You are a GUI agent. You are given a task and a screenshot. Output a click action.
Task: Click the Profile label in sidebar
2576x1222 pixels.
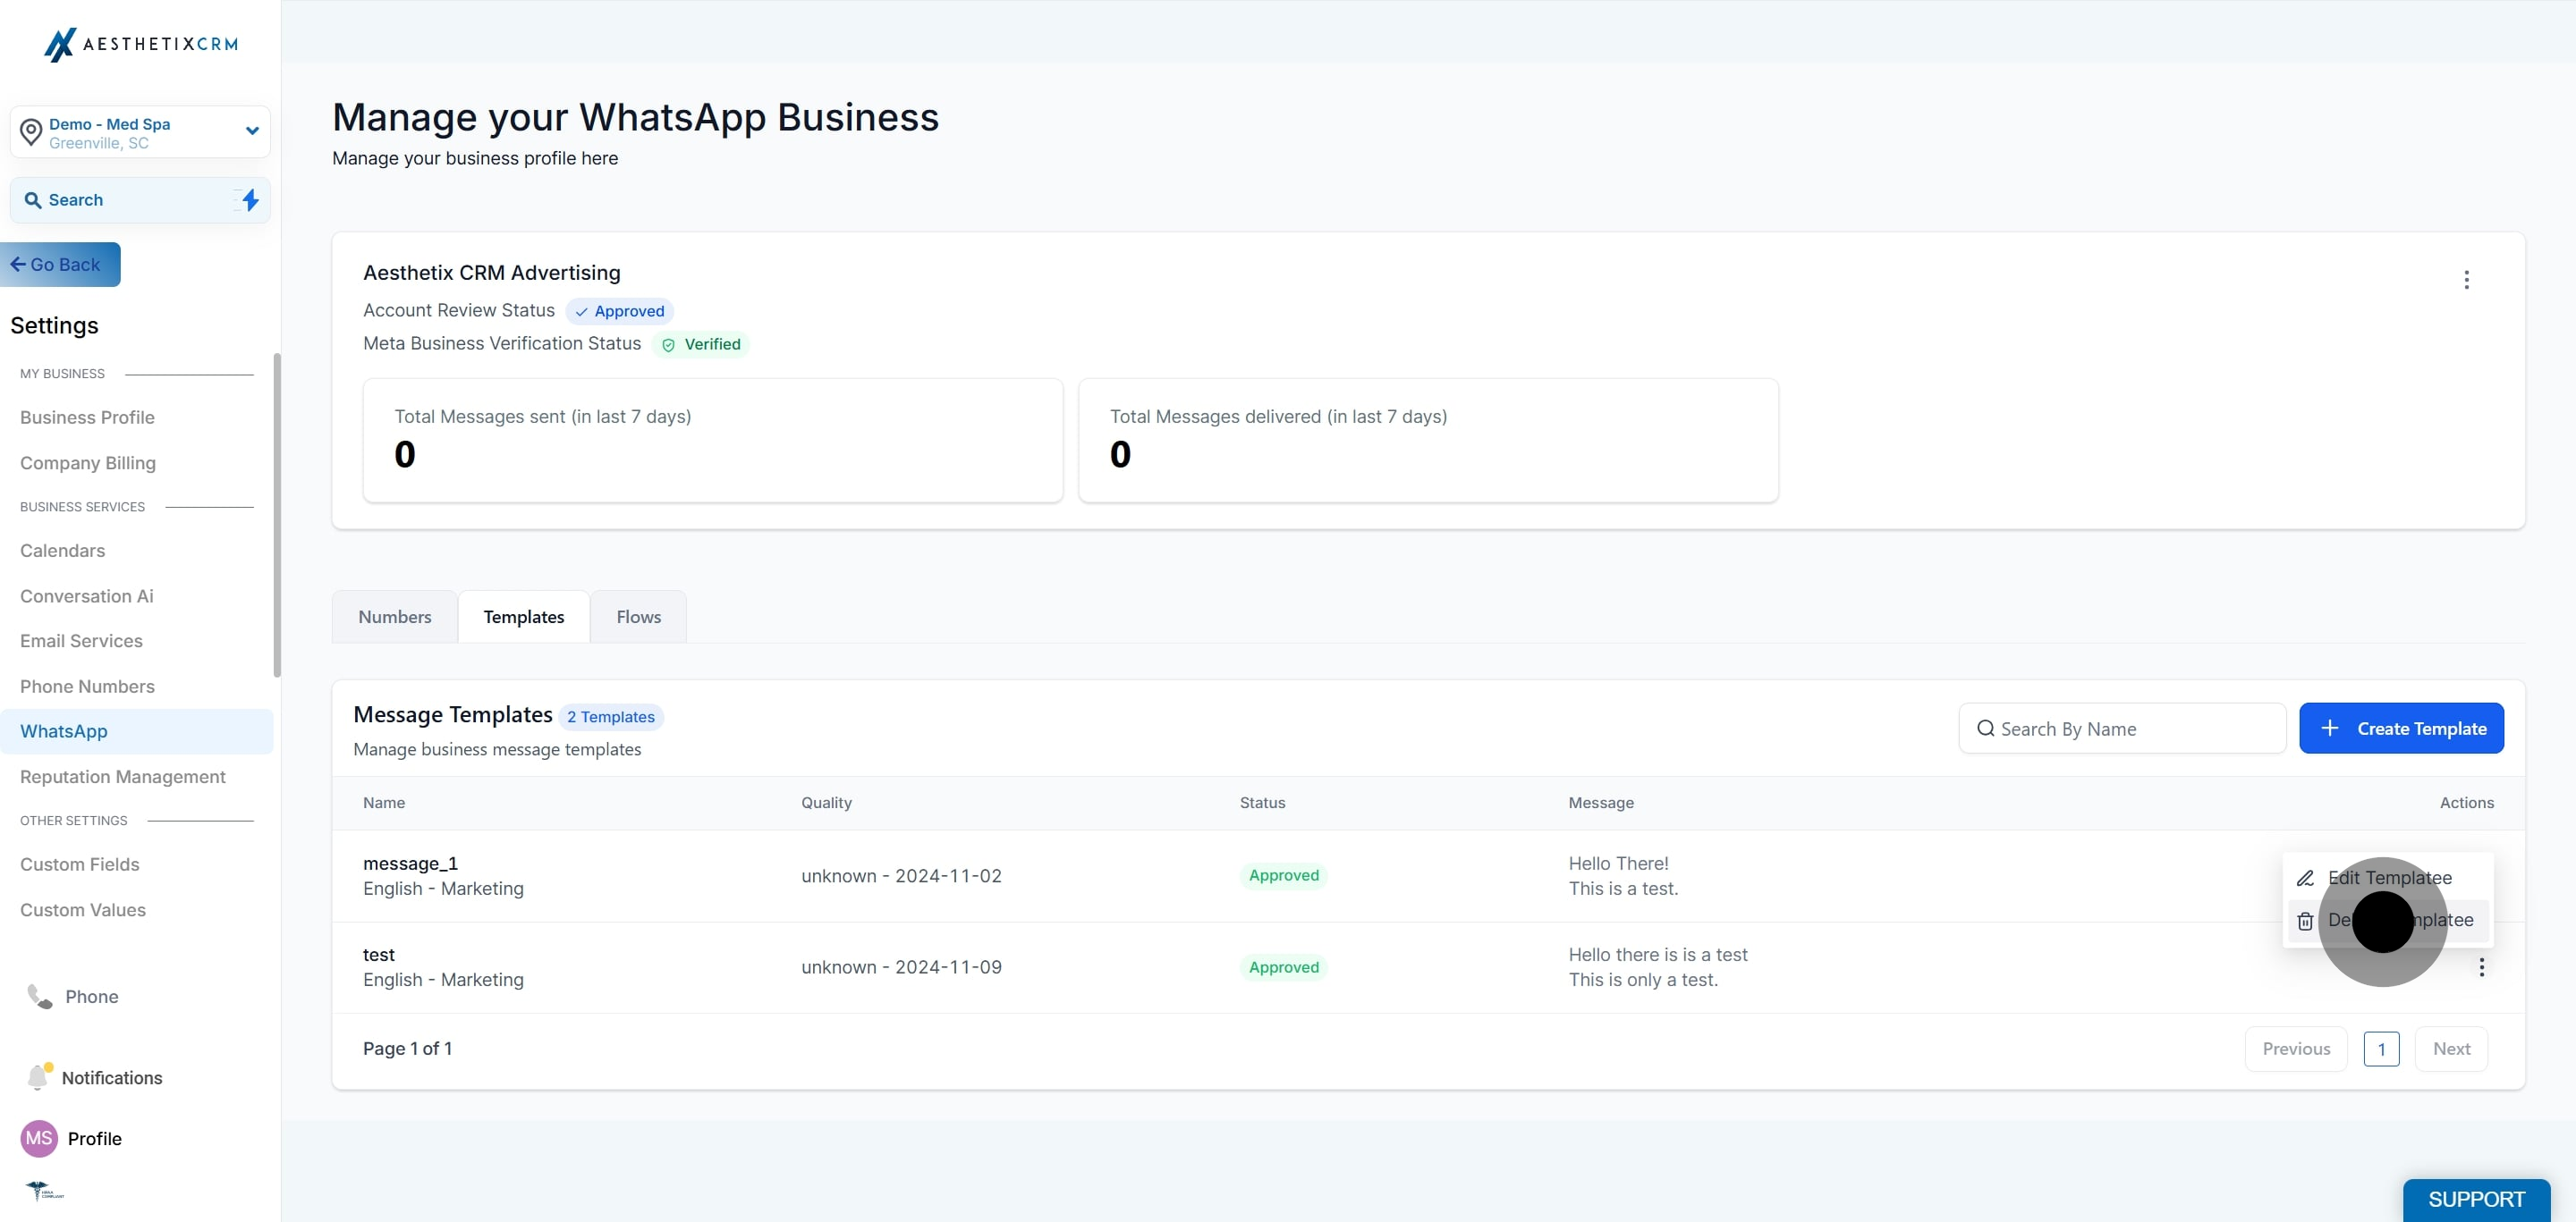point(95,1139)
